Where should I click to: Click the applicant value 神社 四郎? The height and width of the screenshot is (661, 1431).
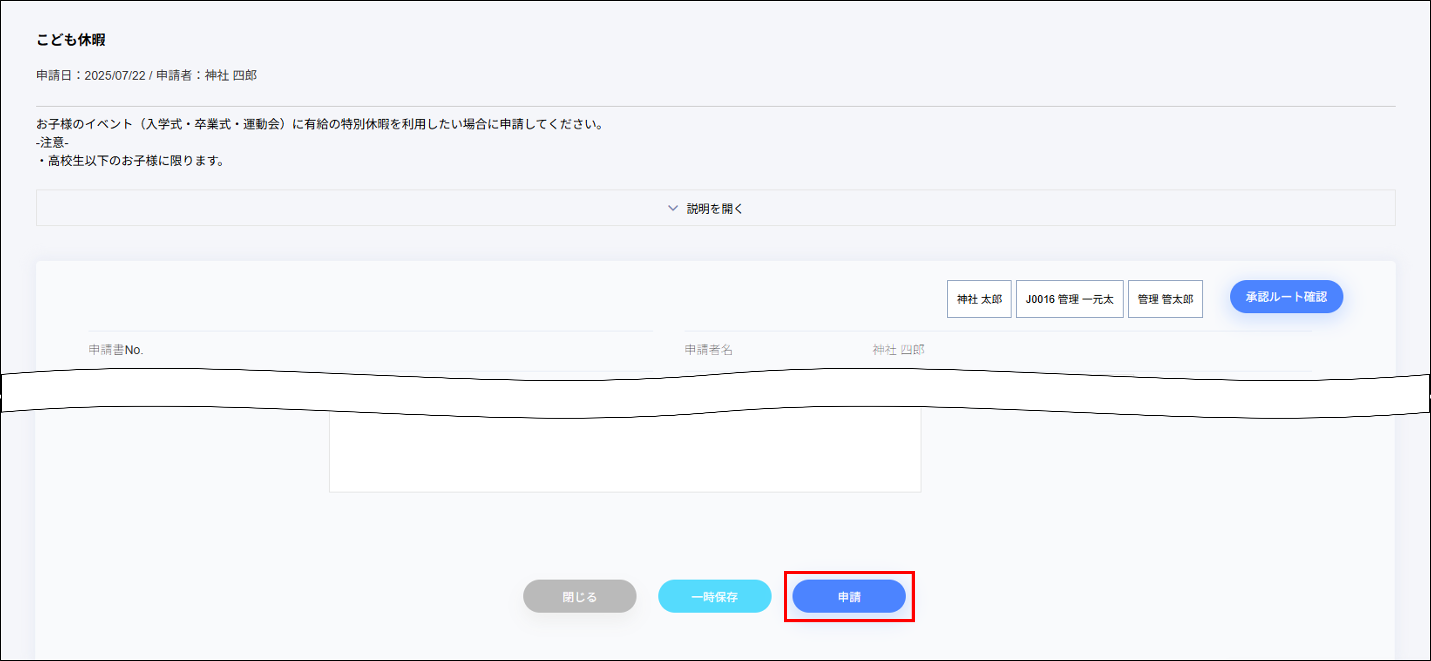(898, 349)
